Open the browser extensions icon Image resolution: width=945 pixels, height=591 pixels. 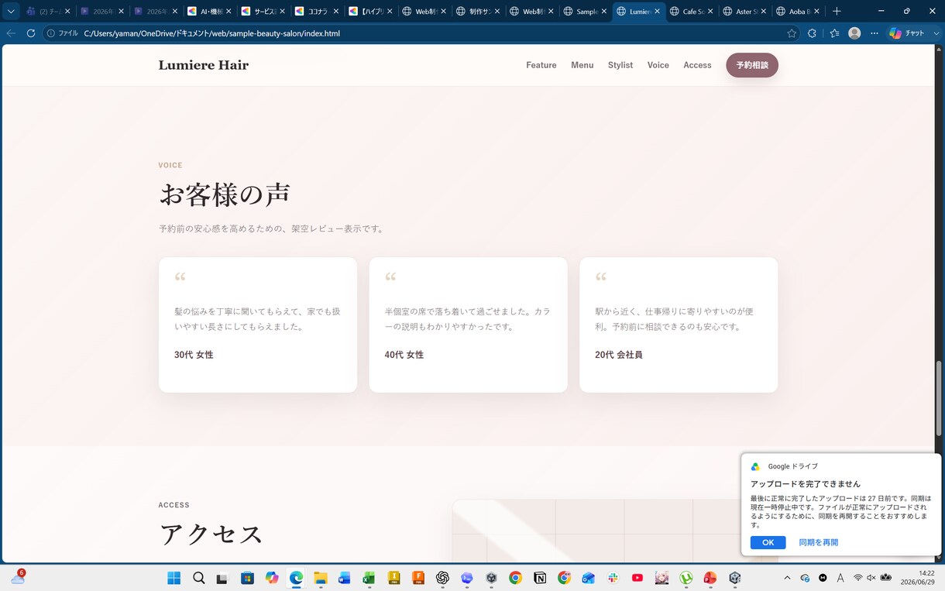(x=812, y=33)
